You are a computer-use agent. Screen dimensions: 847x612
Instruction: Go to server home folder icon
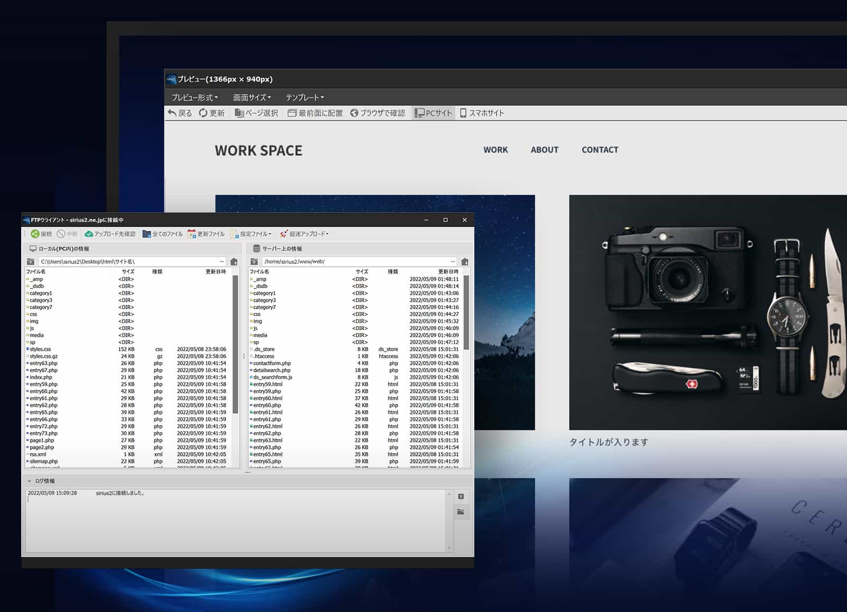(465, 262)
